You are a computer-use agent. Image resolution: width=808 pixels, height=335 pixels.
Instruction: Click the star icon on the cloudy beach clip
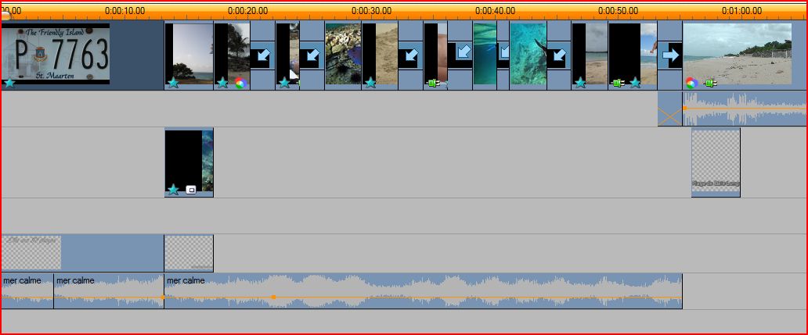tap(580, 83)
